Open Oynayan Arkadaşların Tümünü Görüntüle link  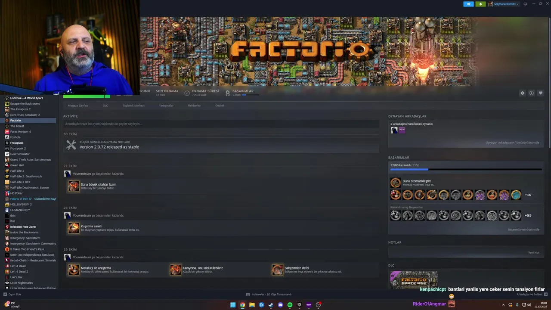(512, 143)
